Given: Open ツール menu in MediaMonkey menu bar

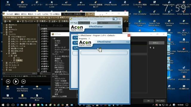Looking at the screenshot, I should click(38, 14).
